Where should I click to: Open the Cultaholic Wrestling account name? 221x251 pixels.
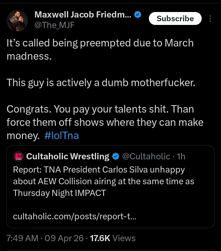[68, 157]
